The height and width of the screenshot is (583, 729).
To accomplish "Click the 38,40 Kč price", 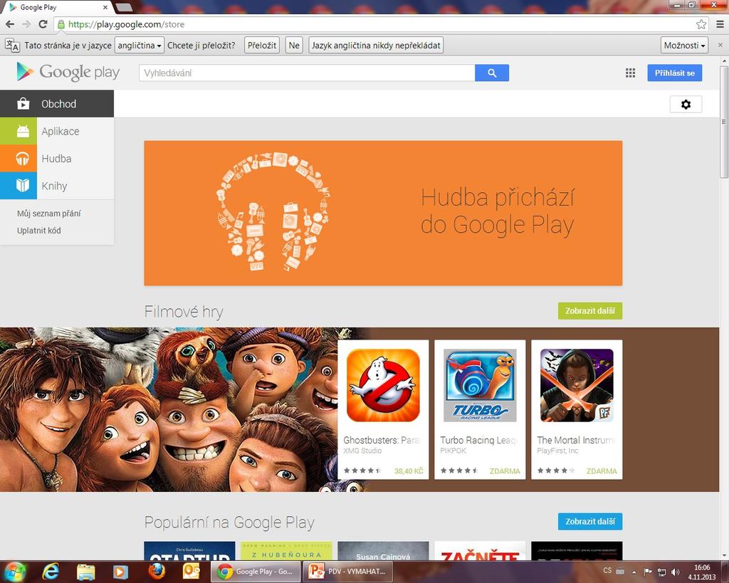I will point(409,471).
